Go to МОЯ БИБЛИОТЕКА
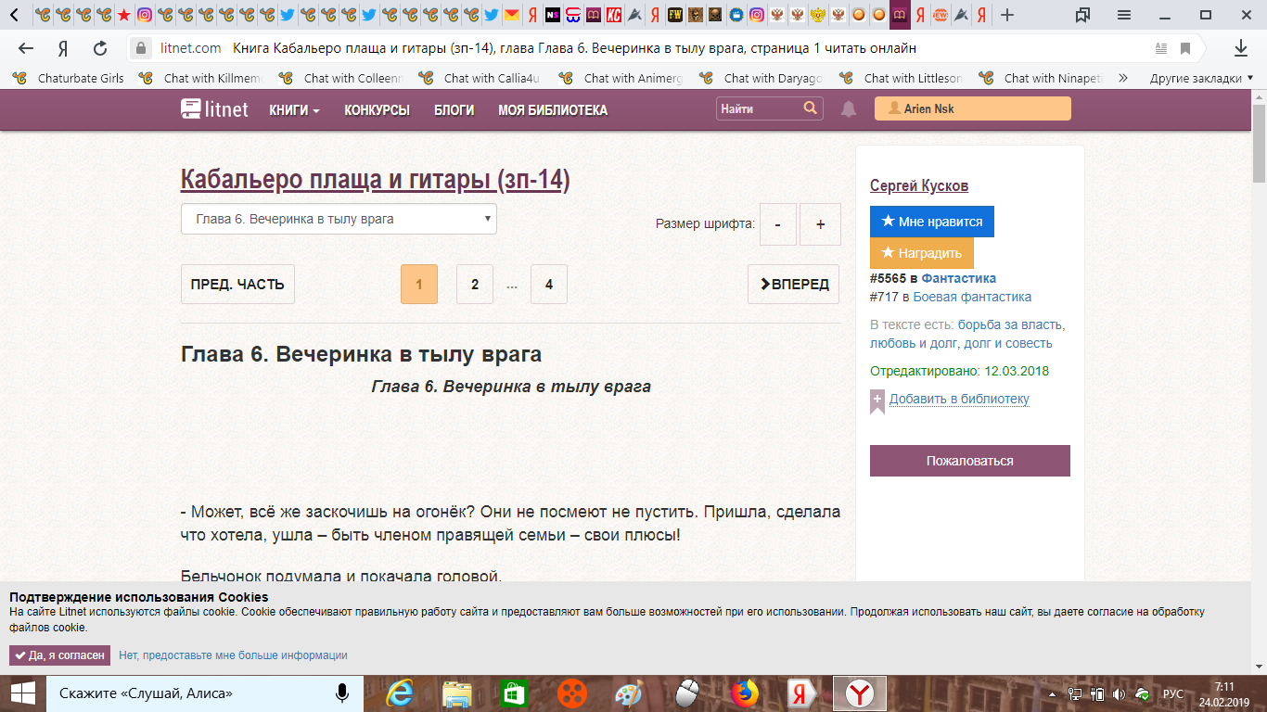The width and height of the screenshot is (1267, 712). tap(553, 110)
